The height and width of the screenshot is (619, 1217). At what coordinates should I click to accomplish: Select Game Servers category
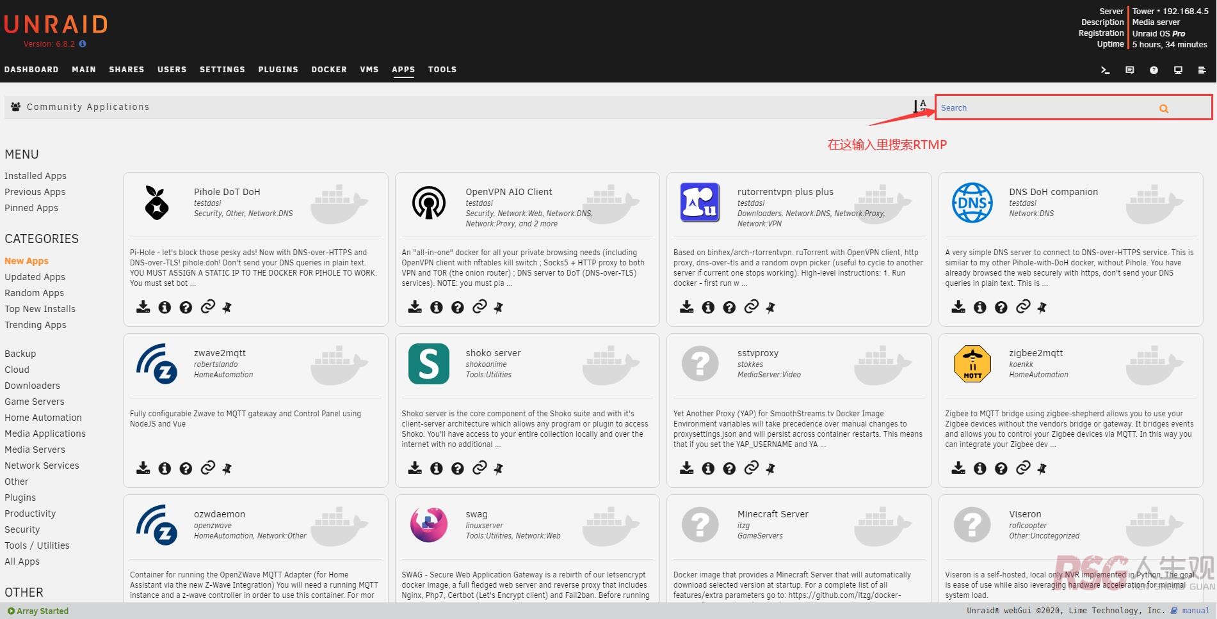tap(35, 402)
